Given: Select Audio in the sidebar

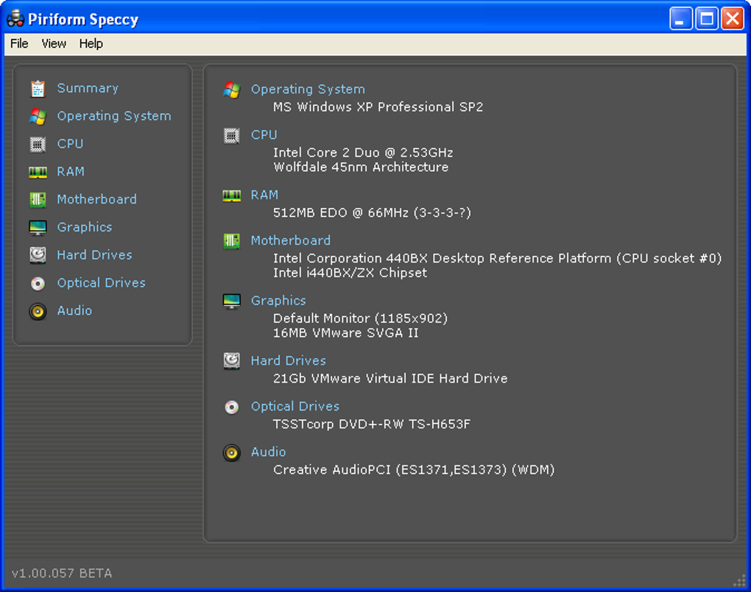Looking at the screenshot, I should click(74, 310).
